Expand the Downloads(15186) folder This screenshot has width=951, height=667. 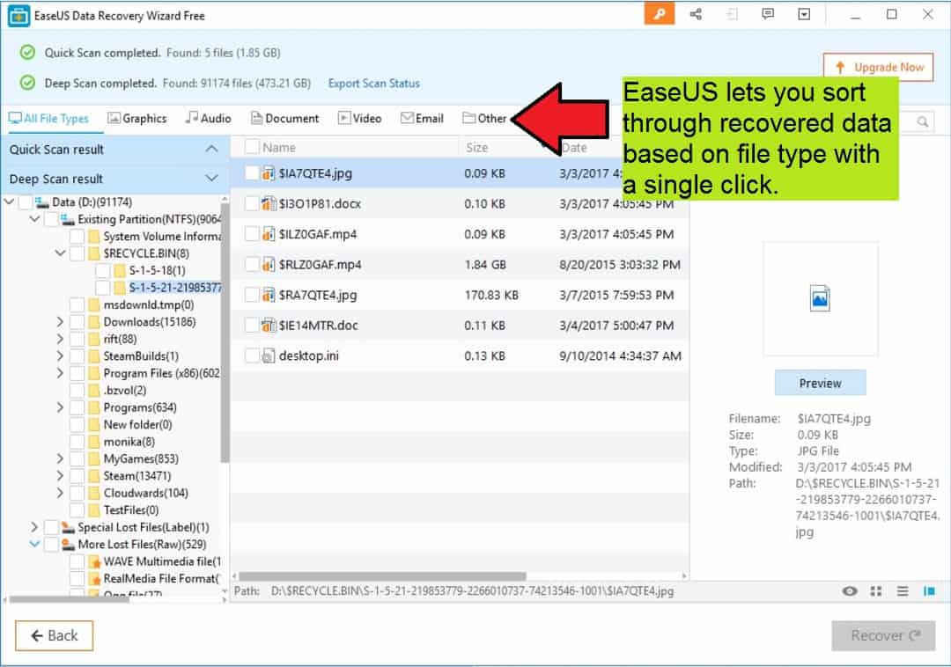[x=60, y=322]
